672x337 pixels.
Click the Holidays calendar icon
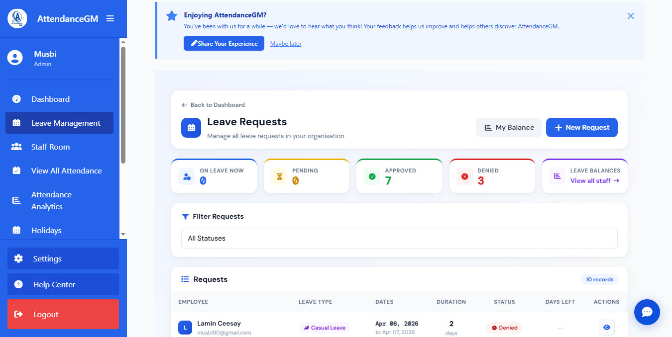pos(16,230)
